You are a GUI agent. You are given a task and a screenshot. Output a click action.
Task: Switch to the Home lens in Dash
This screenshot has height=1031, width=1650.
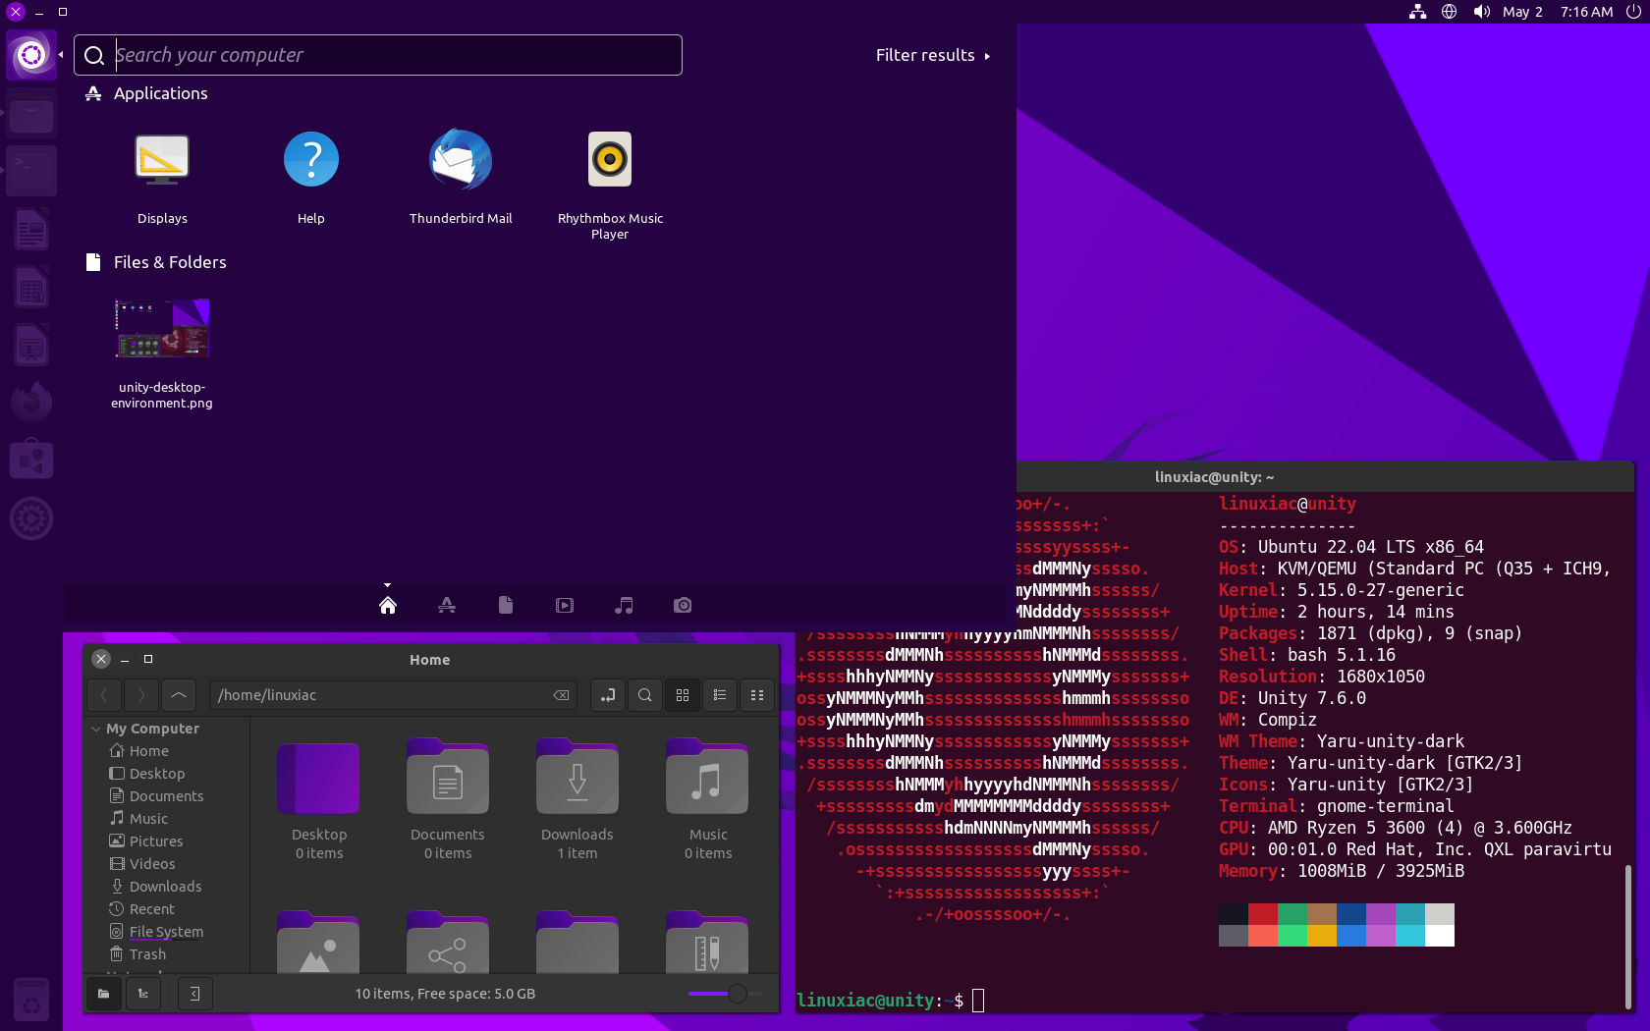click(x=388, y=605)
